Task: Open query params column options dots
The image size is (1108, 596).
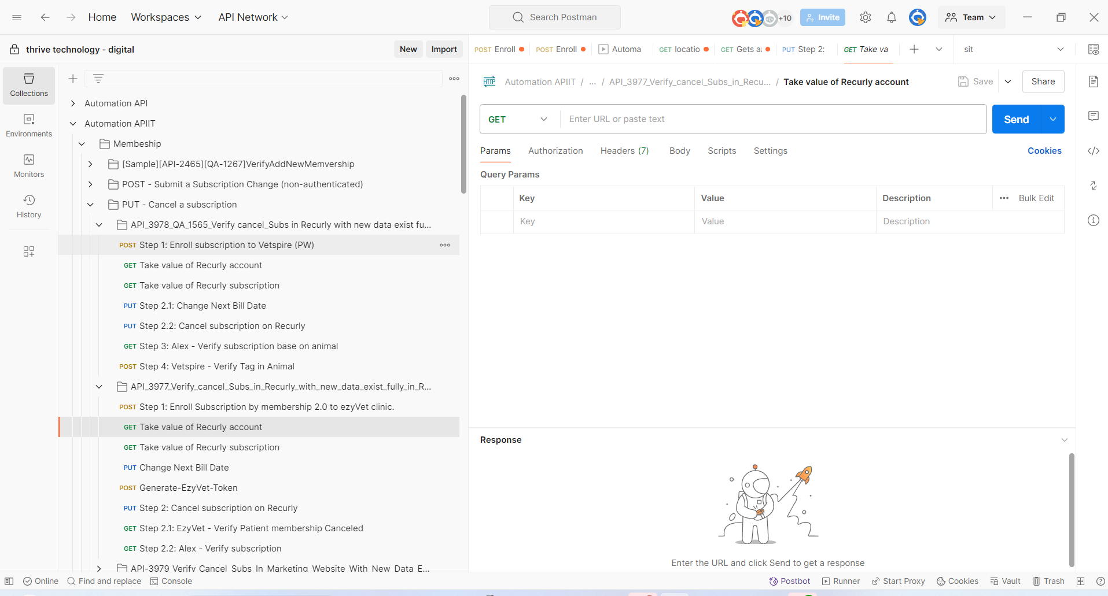Action: pos(1004,198)
